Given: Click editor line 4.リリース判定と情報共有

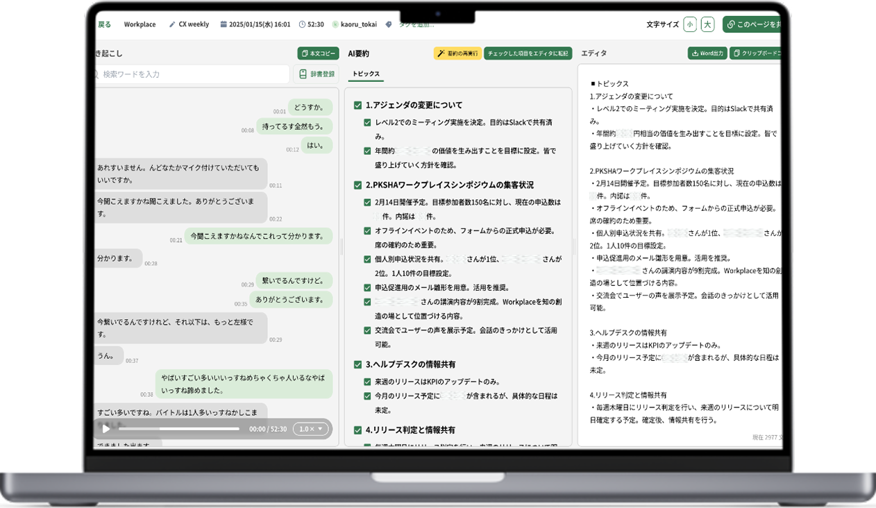Looking at the screenshot, I should coord(628,395).
